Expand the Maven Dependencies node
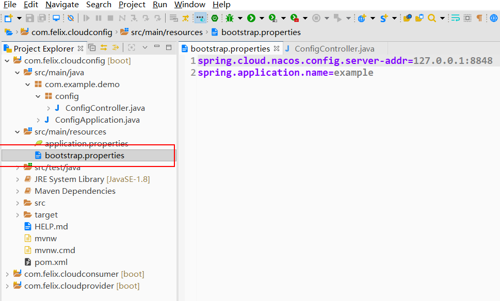The image size is (500, 301). click(x=17, y=191)
